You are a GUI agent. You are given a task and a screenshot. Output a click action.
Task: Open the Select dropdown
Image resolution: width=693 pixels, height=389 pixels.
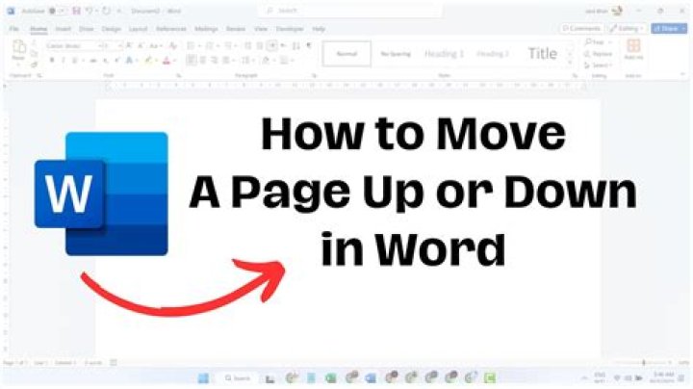(598, 65)
